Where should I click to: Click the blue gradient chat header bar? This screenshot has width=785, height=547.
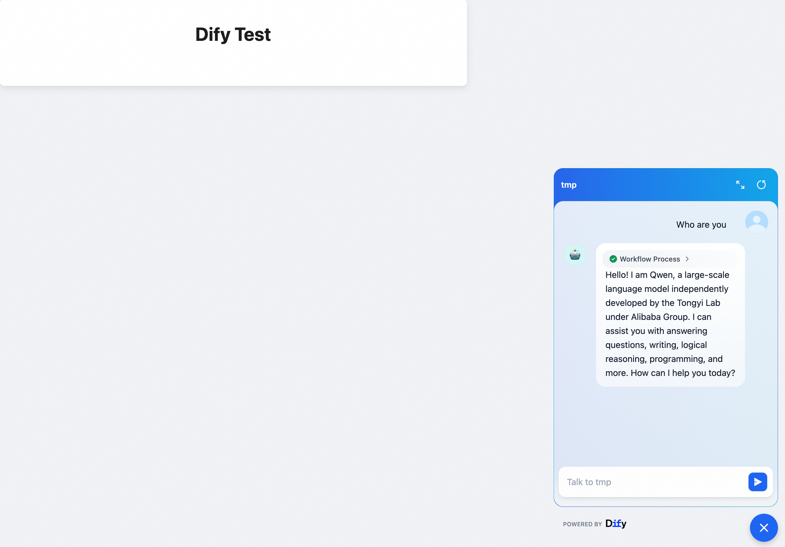[649, 185]
